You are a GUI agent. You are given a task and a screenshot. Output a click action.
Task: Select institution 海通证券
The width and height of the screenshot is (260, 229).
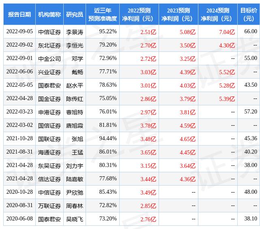tap(49, 153)
